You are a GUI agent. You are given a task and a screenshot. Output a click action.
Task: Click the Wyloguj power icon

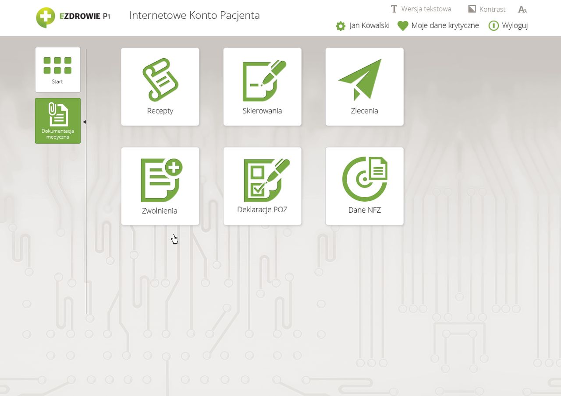pyautogui.click(x=494, y=26)
